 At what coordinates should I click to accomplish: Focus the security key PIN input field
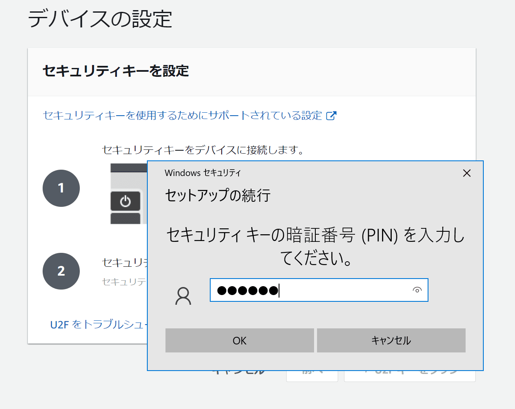coord(319,290)
